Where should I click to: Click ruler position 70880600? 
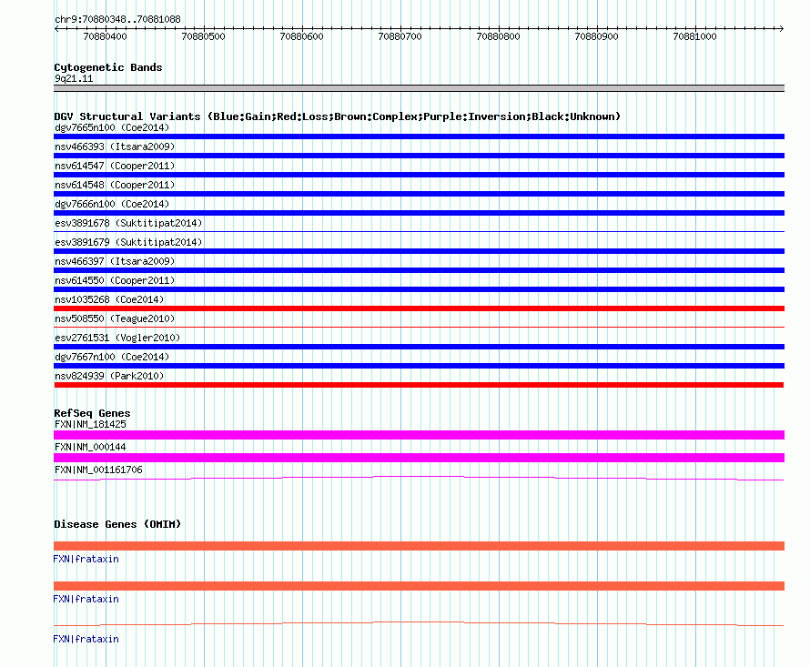coord(301,36)
